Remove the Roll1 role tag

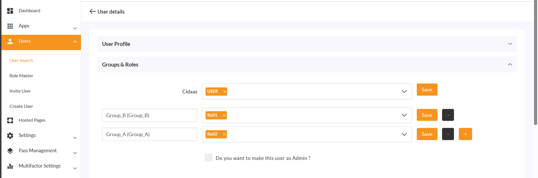tap(224, 115)
